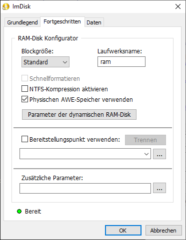Image resolution: width=186 pixels, height=240 pixels.
Task: Select the Fortgeschritten tab
Action: [x=62, y=21]
